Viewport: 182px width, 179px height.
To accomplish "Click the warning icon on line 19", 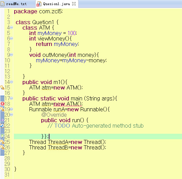I will coord(2,109).
